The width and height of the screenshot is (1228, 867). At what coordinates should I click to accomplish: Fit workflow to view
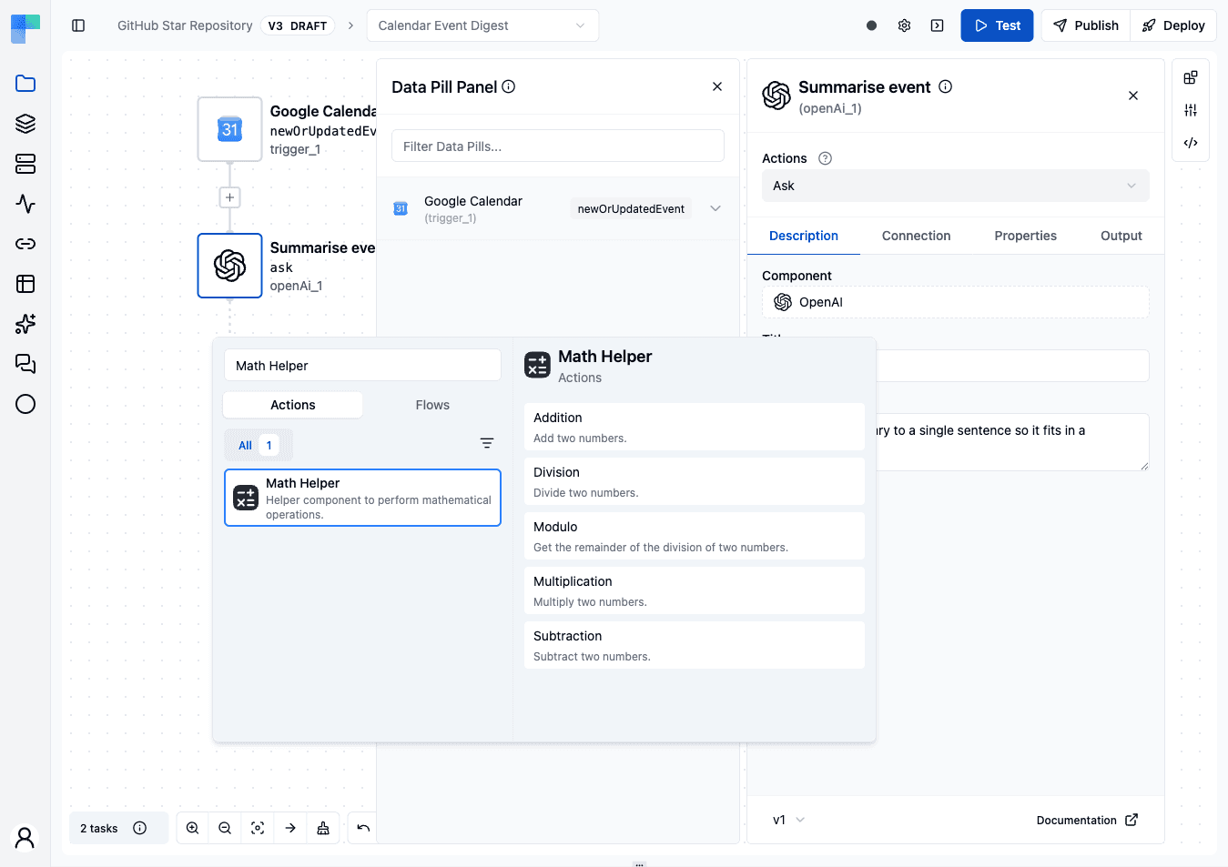(x=258, y=828)
